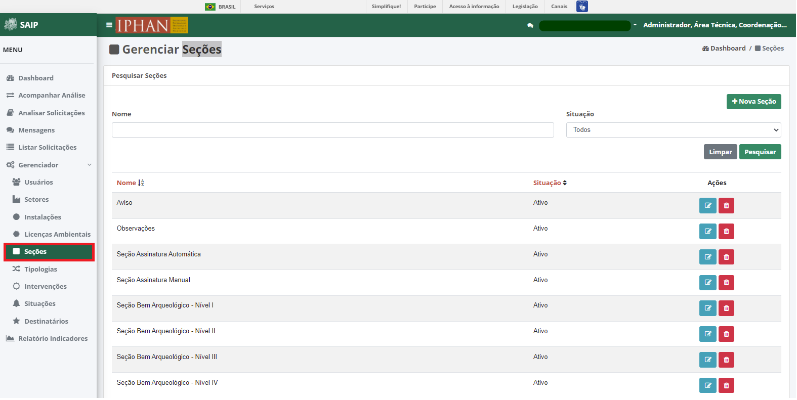Viewport: 797px width, 400px height.
Task: Delete the Observações section
Action: [x=726, y=232]
